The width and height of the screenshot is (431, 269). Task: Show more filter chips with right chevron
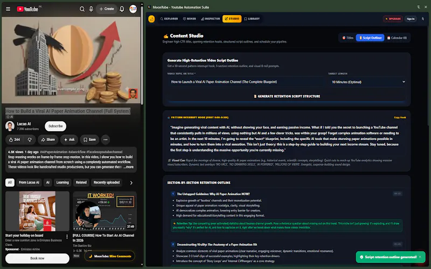click(x=131, y=182)
